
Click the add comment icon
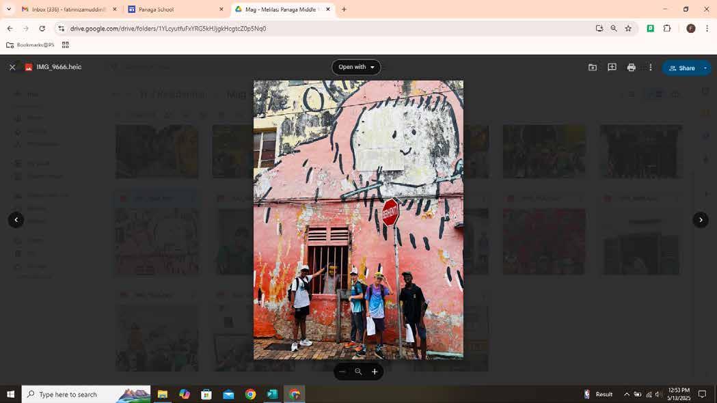pyautogui.click(x=612, y=68)
